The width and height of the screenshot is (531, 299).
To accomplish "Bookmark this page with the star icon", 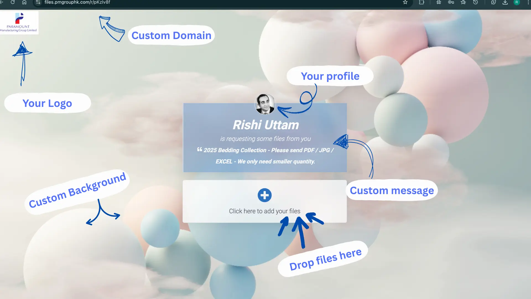I will 405,3.
